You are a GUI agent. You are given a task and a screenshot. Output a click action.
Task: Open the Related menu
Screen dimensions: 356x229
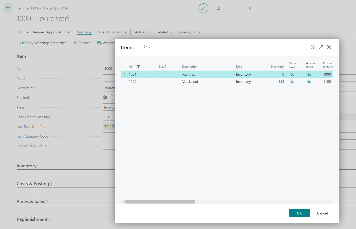164,32
